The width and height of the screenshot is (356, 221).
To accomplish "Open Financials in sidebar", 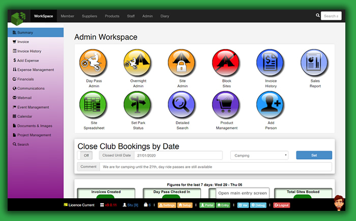I will 36,79.
